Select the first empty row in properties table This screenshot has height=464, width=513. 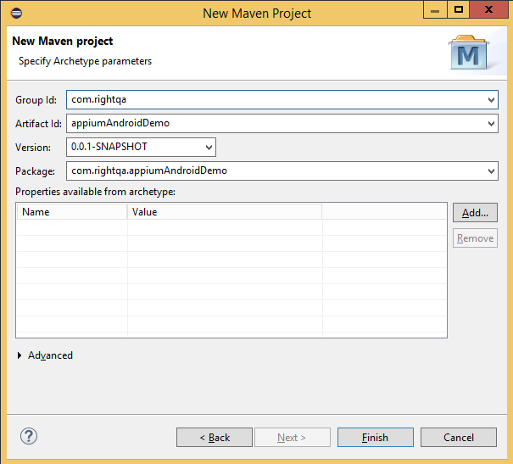pos(231,227)
